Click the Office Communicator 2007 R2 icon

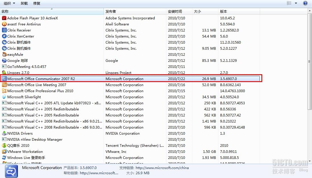(x=4, y=79)
